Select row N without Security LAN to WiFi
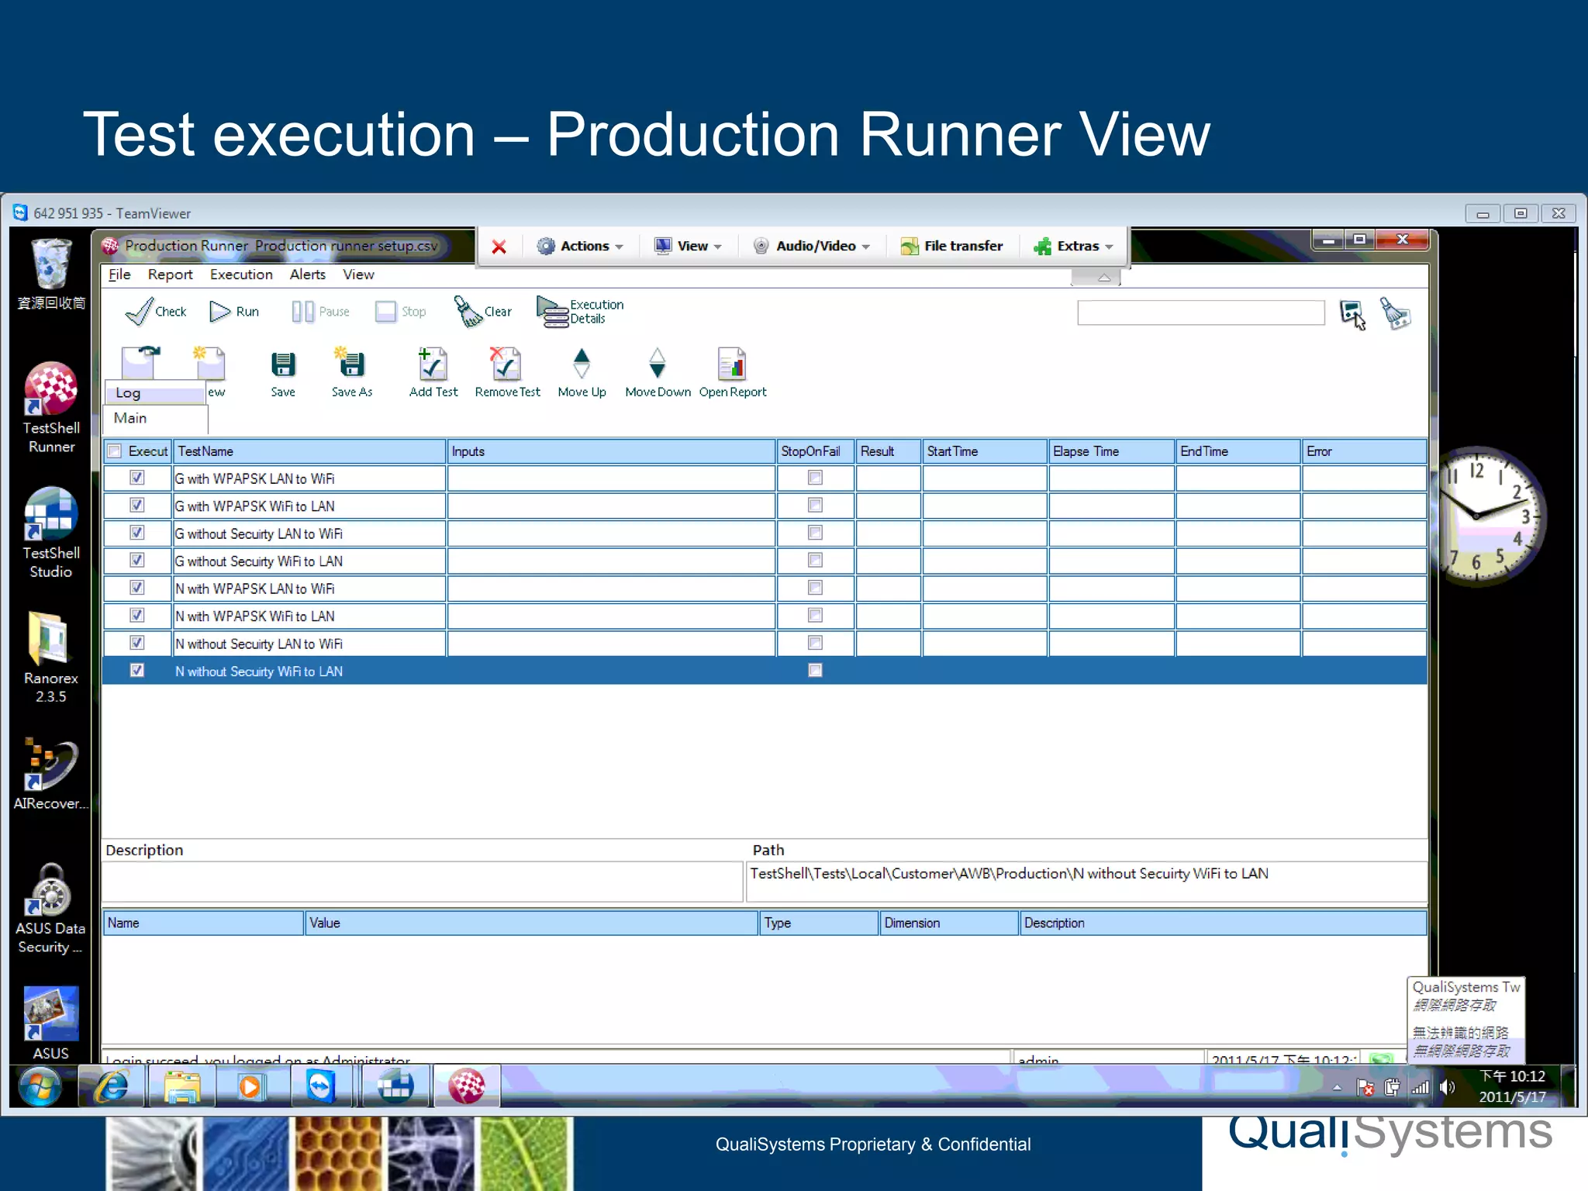The height and width of the screenshot is (1191, 1588). click(x=765, y=644)
